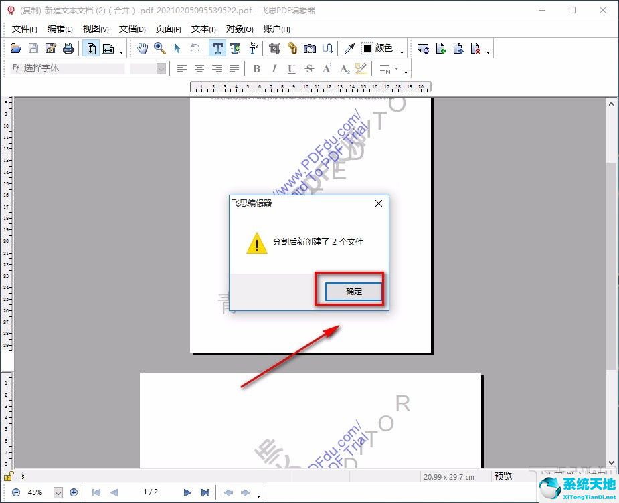The image size is (619, 503).
Task: Toggle bold formatting
Action: (256, 69)
